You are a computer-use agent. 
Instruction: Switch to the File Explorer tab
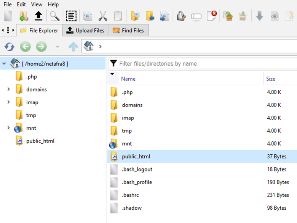(39, 30)
